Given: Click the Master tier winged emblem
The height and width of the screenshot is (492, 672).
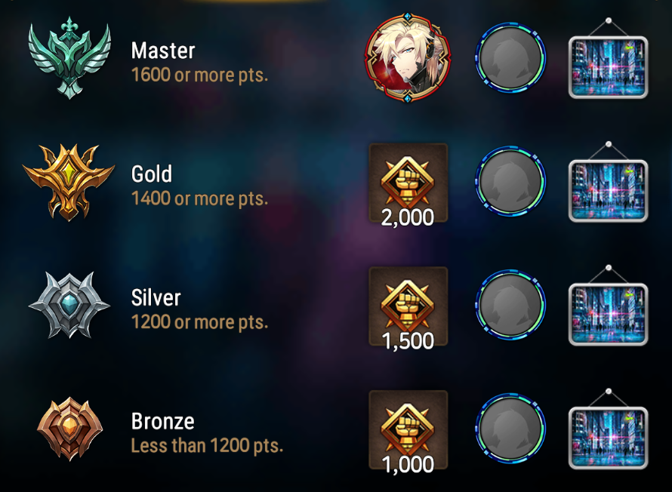Looking at the screenshot, I should click(69, 58).
